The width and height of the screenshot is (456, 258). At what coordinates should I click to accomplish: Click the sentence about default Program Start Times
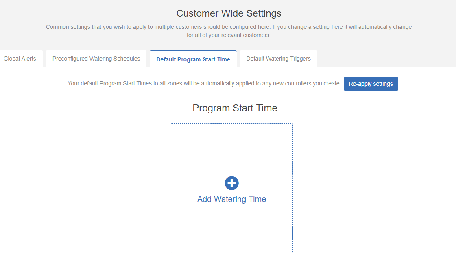(x=203, y=83)
